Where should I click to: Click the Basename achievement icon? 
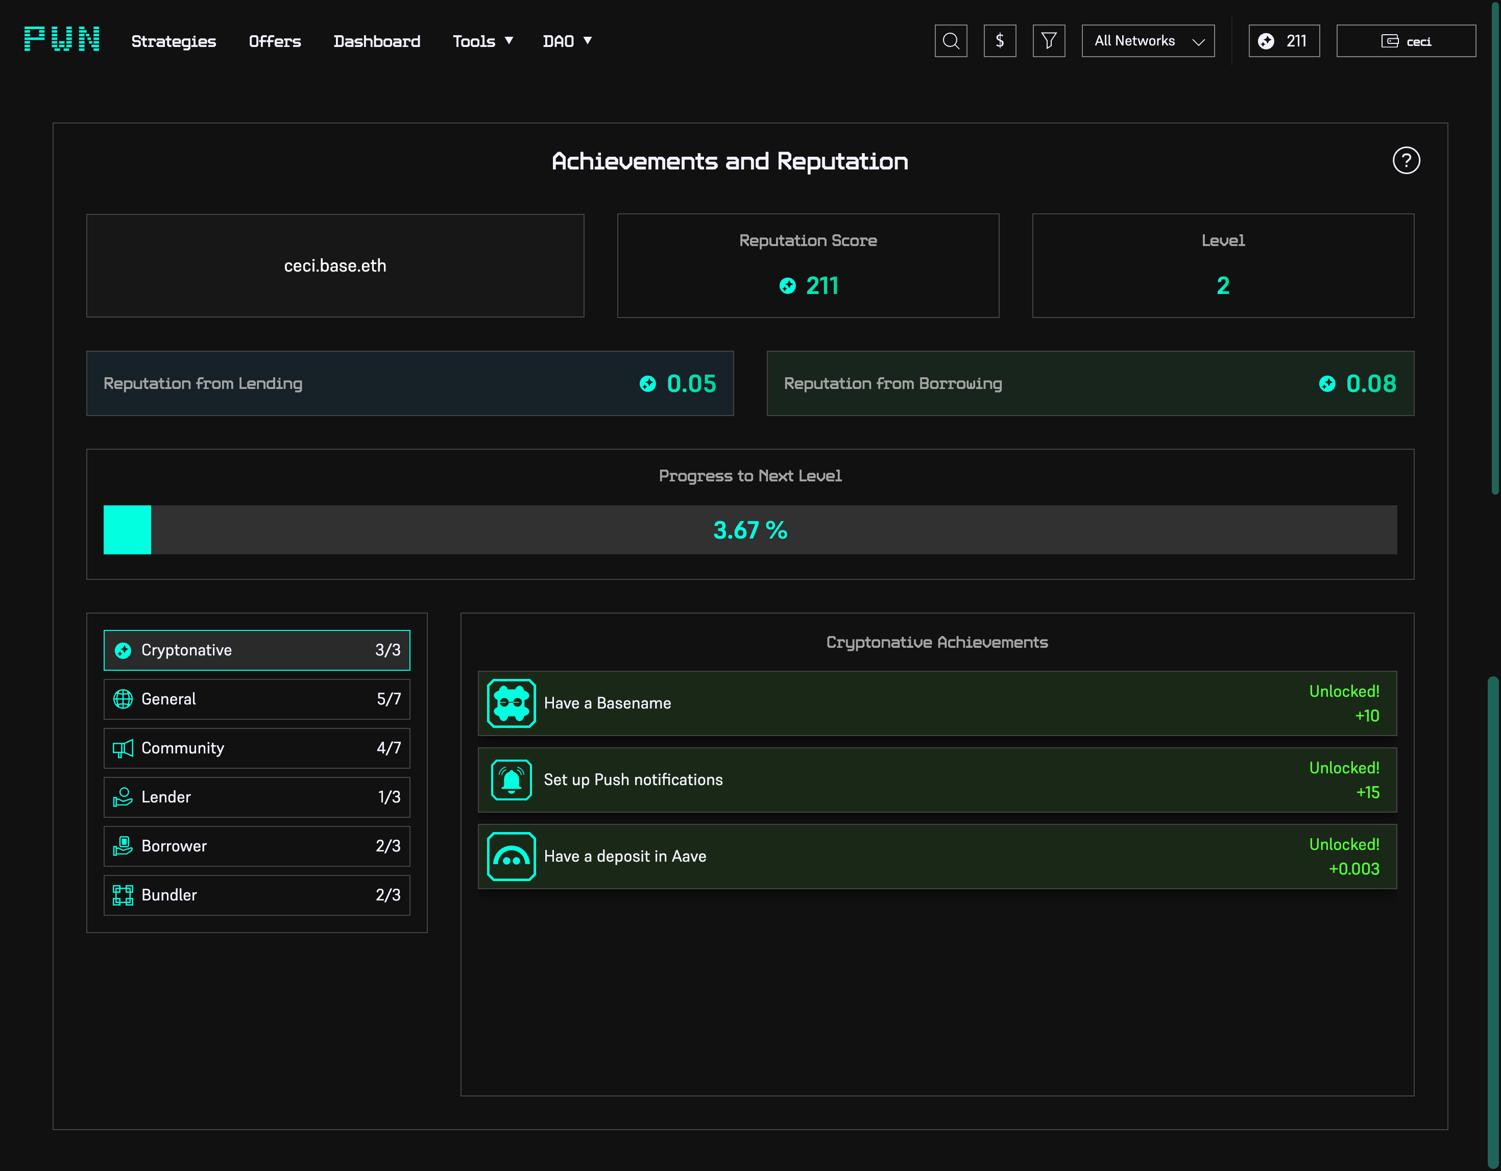pyautogui.click(x=512, y=703)
